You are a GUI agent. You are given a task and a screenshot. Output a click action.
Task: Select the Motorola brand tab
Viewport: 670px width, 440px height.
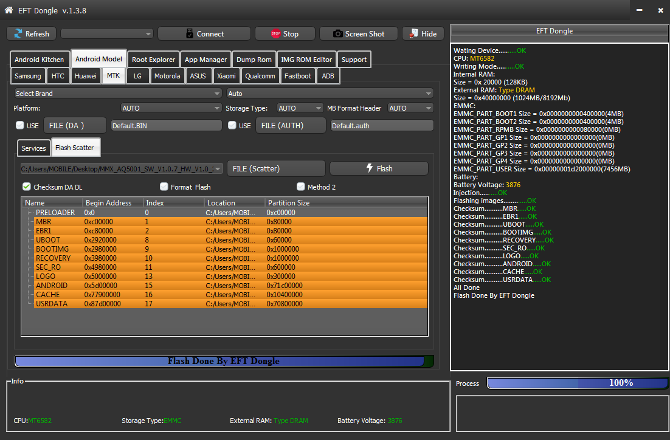click(167, 76)
